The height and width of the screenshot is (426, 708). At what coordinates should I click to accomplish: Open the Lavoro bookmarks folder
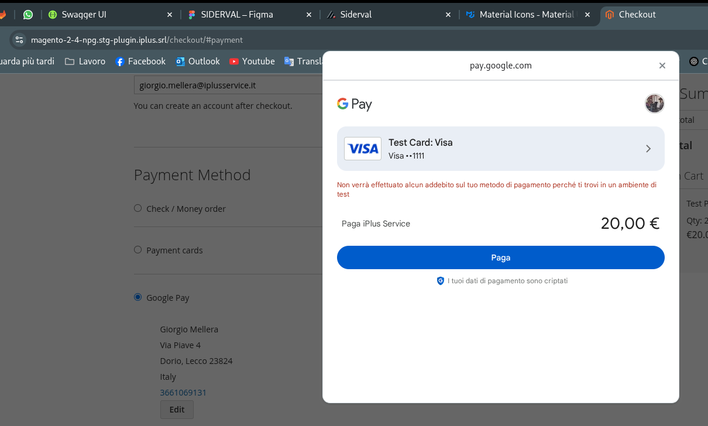pyautogui.click(x=85, y=61)
